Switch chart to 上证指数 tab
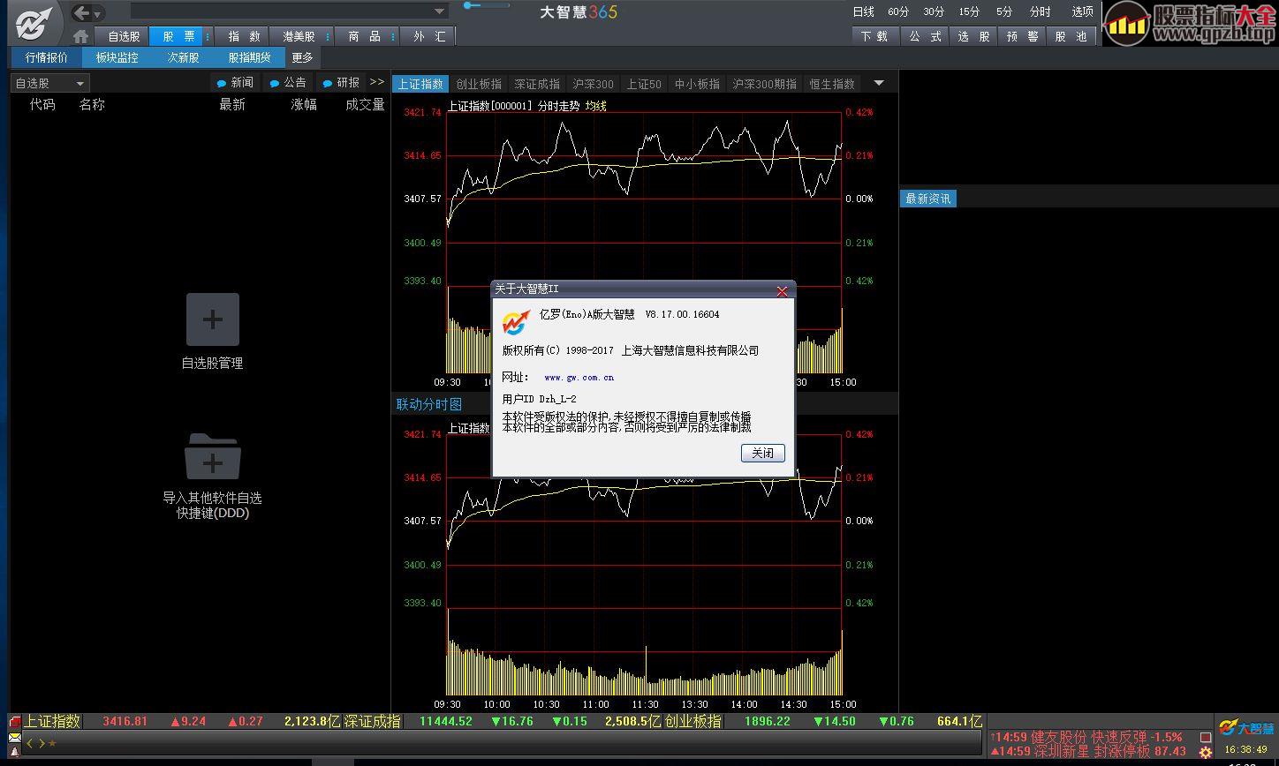This screenshot has height=766, width=1279. pyautogui.click(x=420, y=84)
